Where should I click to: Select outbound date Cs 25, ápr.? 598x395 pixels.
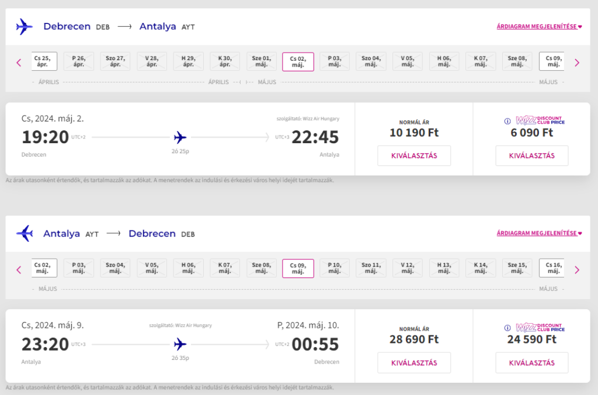coord(44,61)
